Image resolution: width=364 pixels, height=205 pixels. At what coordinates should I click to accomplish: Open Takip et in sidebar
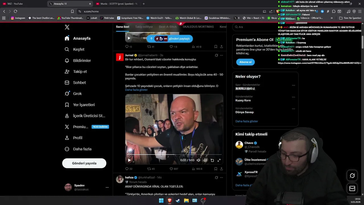click(x=76, y=71)
